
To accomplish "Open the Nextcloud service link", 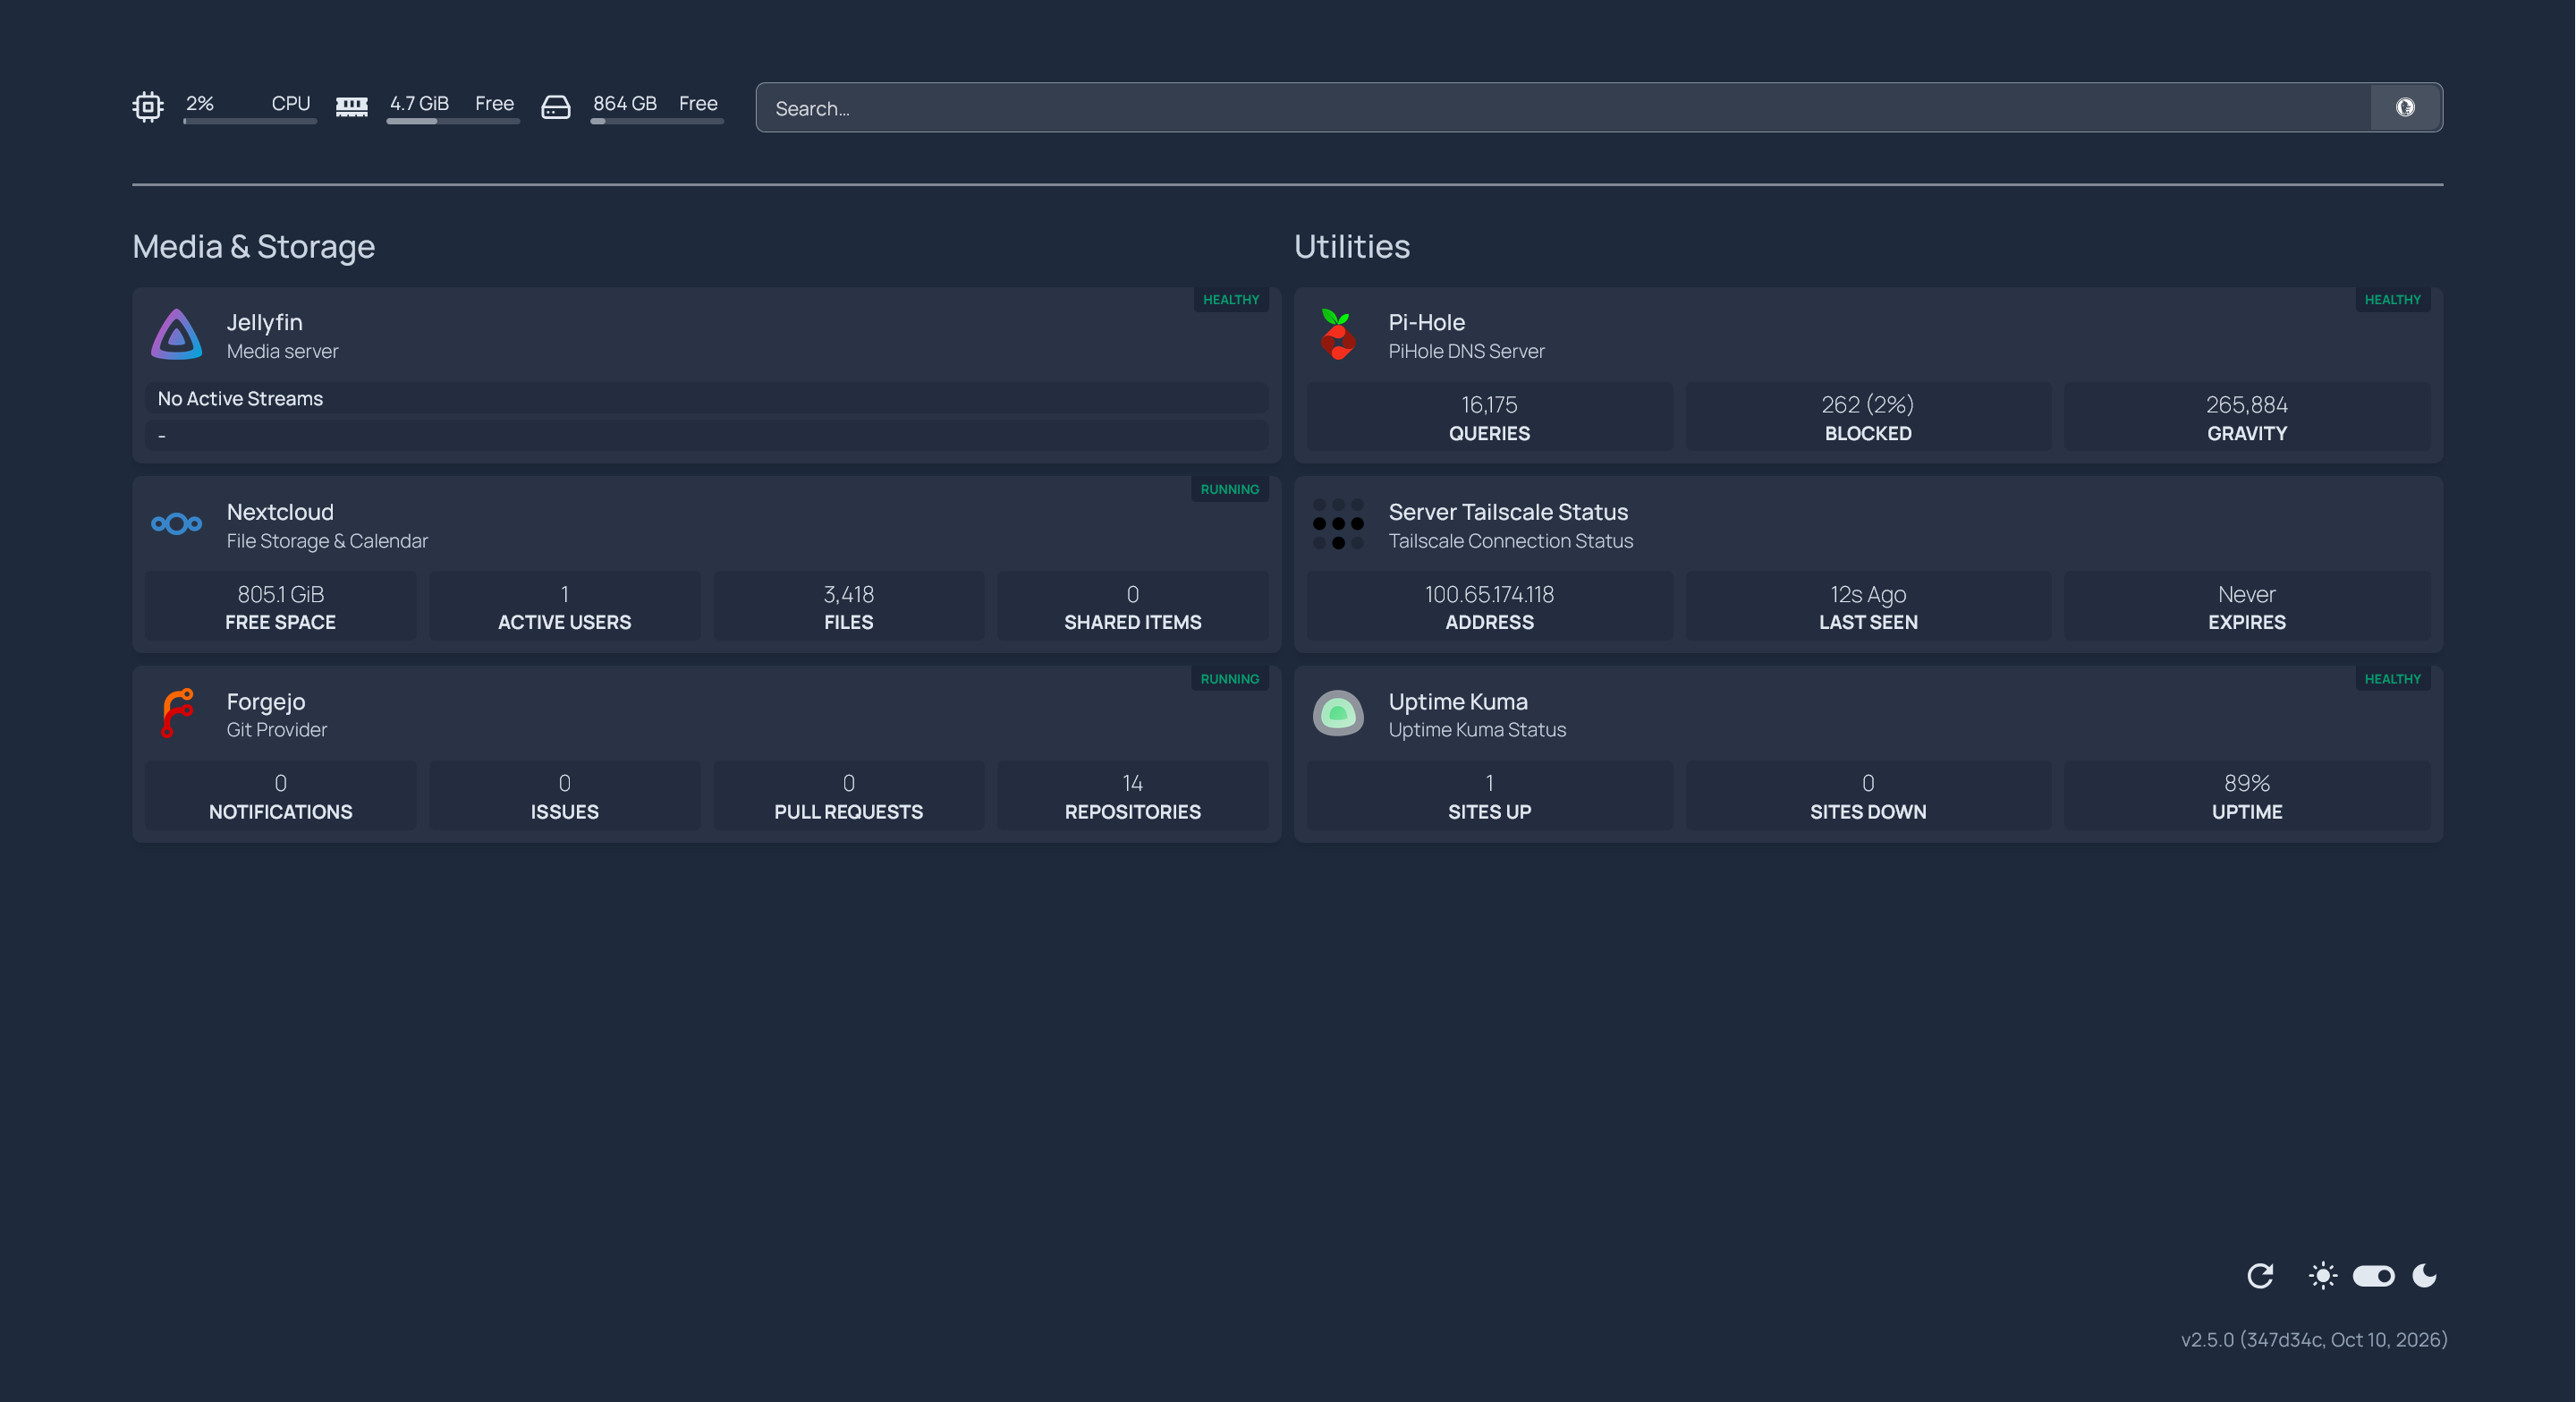I will point(280,512).
